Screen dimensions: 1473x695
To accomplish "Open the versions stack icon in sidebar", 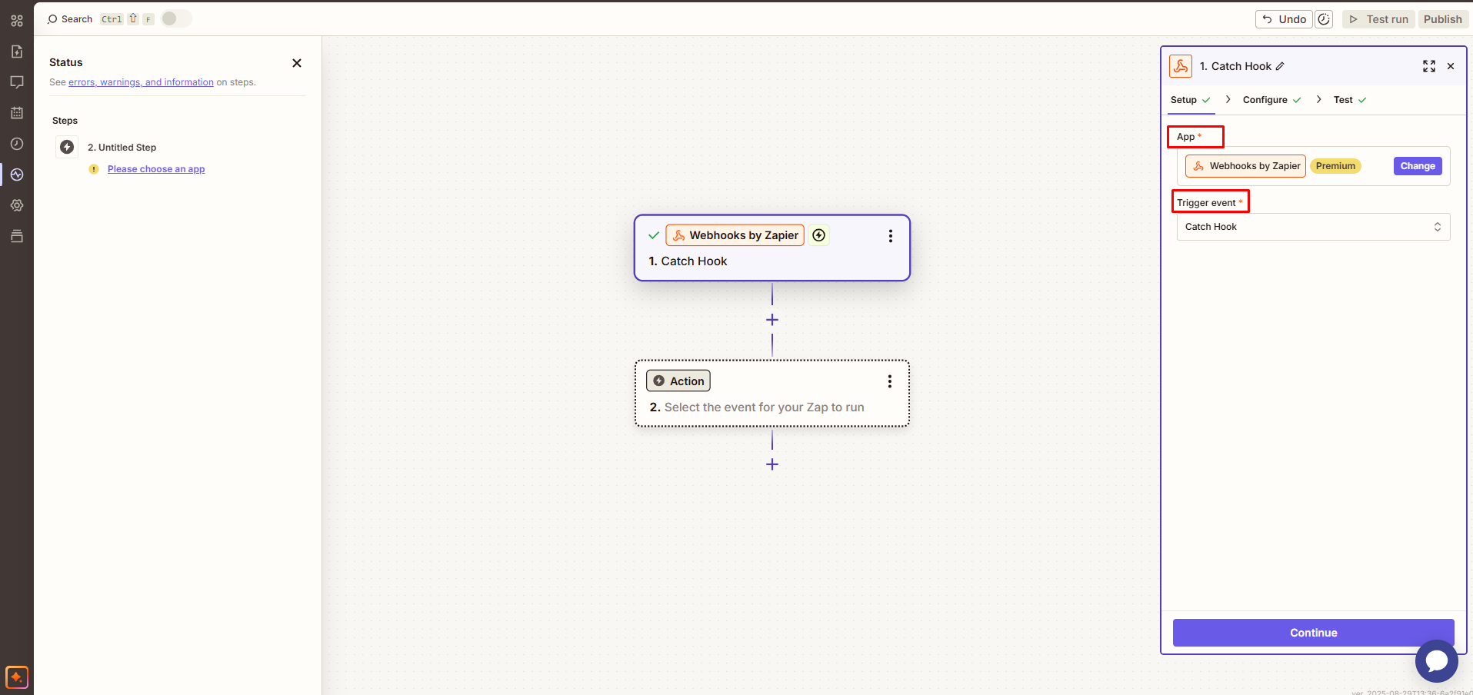I will (17, 236).
